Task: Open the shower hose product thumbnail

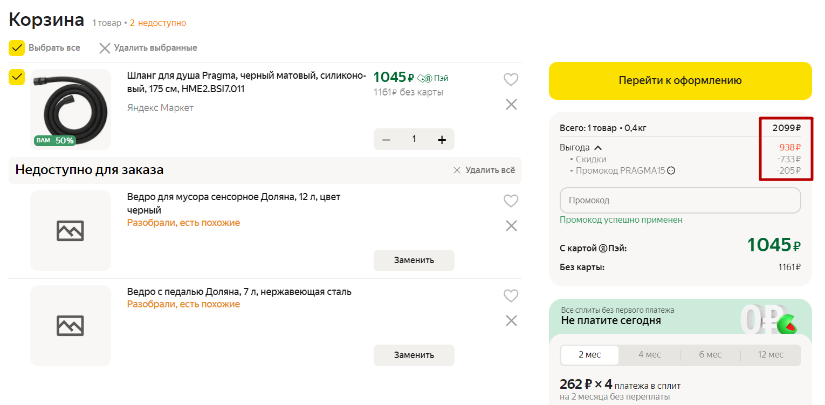Action: pyautogui.click(x=71, y=109)
